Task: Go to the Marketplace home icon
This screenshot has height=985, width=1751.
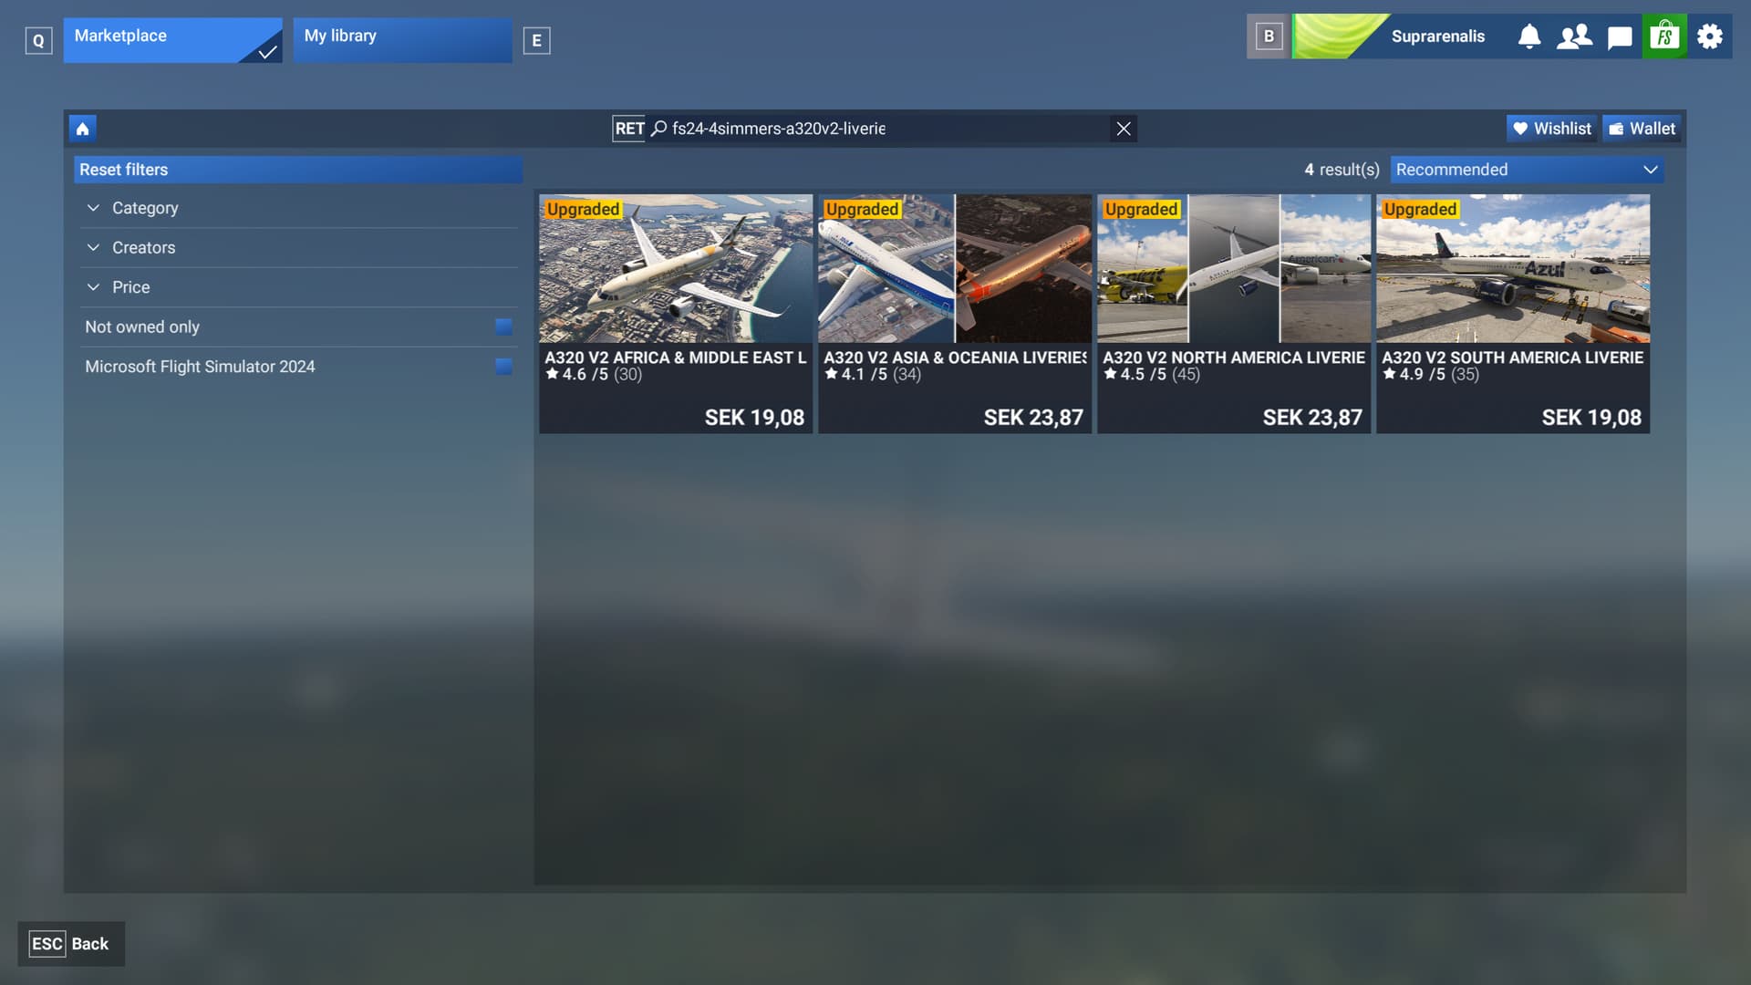Action: pos(82,129)
